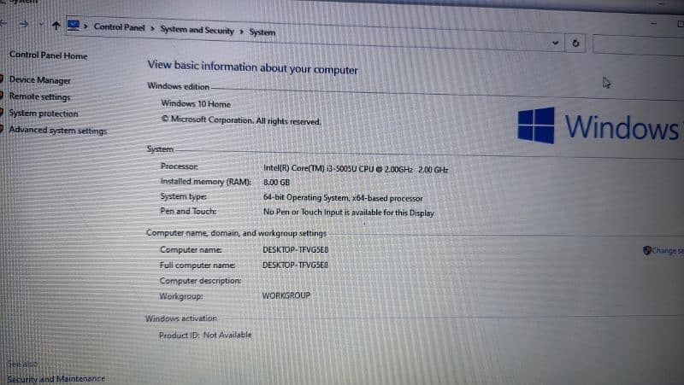Viewport: 684px width, 385px height.
Task: Click the Search Control Panel box
Action: click(x=638, y=45)
